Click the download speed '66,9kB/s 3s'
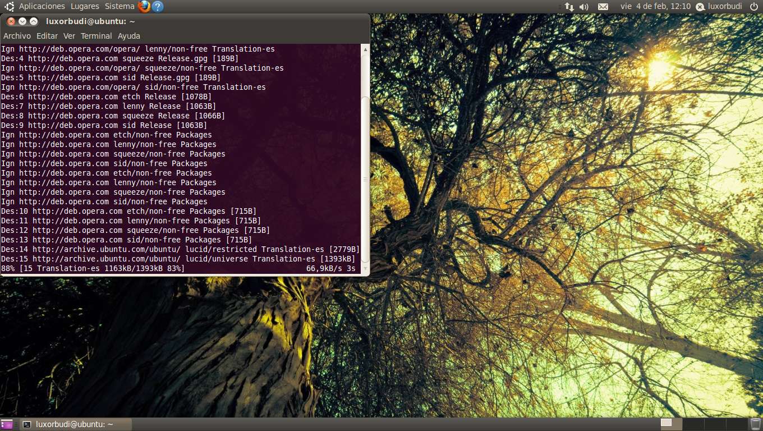Image resolution: width=763 pixels, height=431 pixels. [x=331, y=268]
